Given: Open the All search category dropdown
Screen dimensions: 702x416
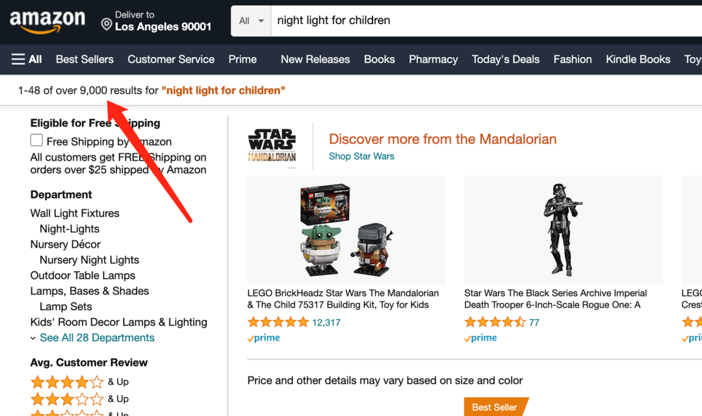Looking at the screenshot, I should point(251,21).
